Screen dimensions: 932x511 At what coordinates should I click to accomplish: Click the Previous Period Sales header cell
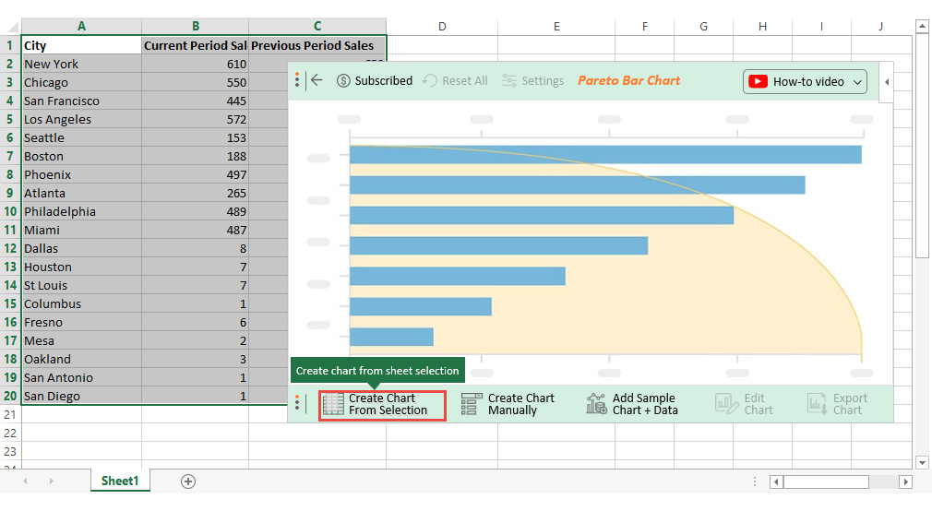[317, 46]
